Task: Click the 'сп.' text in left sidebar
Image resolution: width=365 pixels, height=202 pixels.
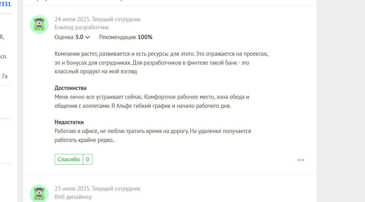Action: click(3, 57)
